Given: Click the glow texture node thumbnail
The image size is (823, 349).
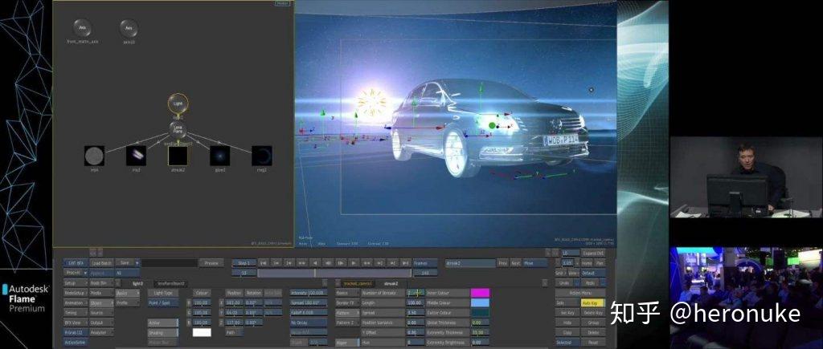Looking at the screenshot, I should (220, 156).
